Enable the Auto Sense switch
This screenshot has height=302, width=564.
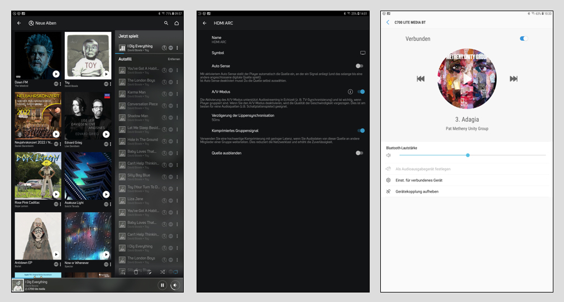[x=359, y=66]
